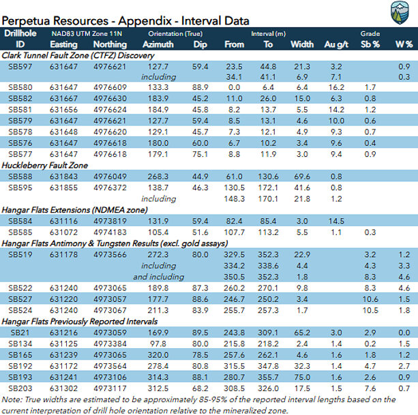Click azimuth '184.9' in SB581 row
The image size is (418, 415).
click(158, 110)
